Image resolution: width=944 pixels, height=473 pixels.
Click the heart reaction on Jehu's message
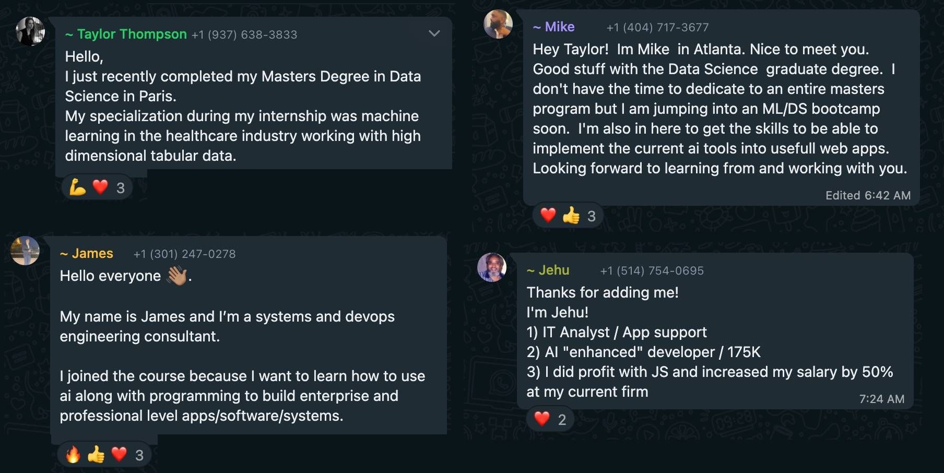tap(542, 419)
